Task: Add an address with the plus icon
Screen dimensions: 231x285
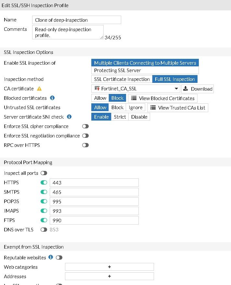Action: pos(109,276)
